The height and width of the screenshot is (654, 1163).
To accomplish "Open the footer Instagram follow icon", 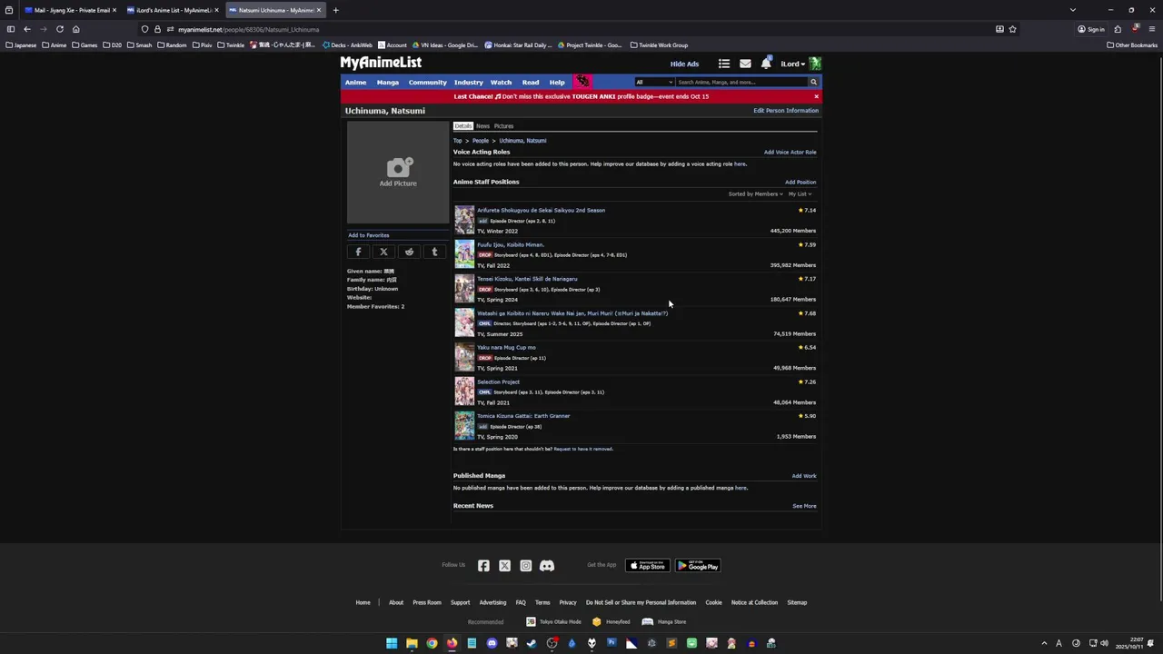I will [x=525, y=566].
